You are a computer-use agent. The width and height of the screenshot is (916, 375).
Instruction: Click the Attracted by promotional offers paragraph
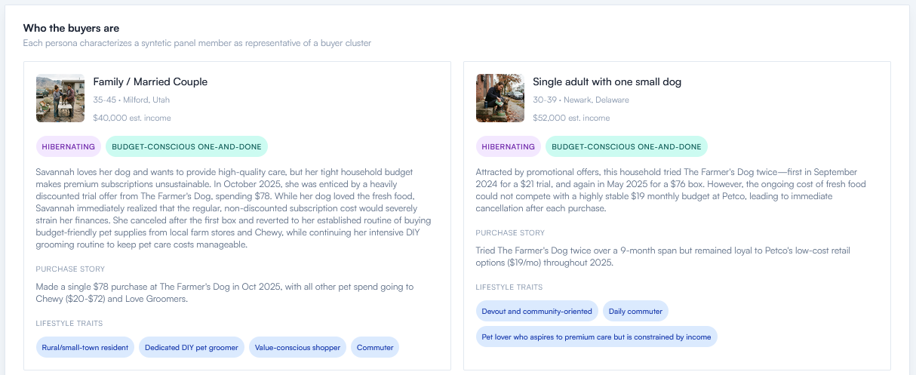[671, 190]
